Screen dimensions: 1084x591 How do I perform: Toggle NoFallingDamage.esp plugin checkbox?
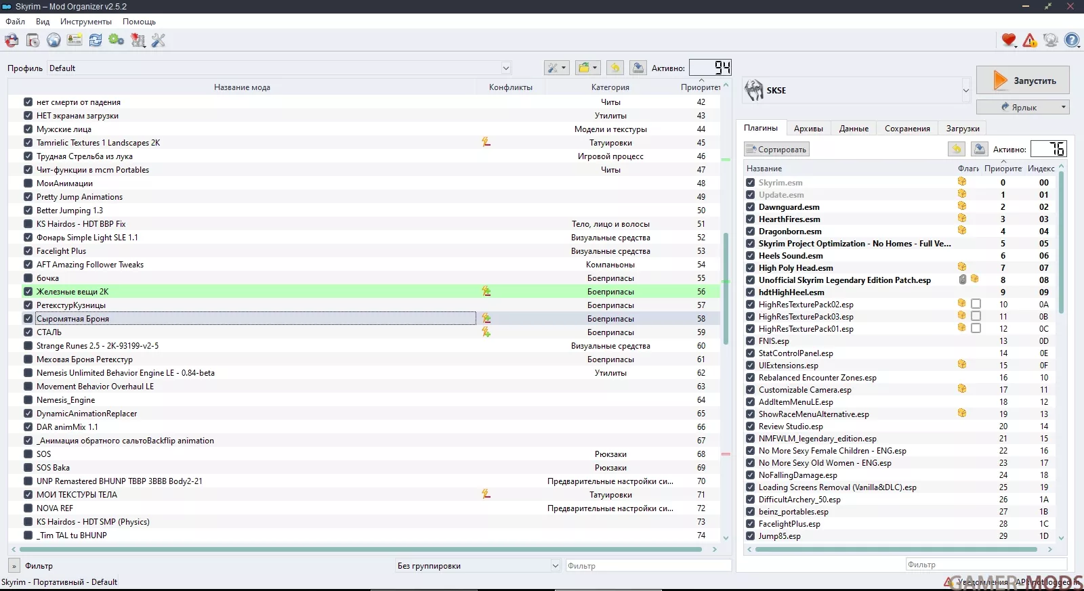coord(750,475)
